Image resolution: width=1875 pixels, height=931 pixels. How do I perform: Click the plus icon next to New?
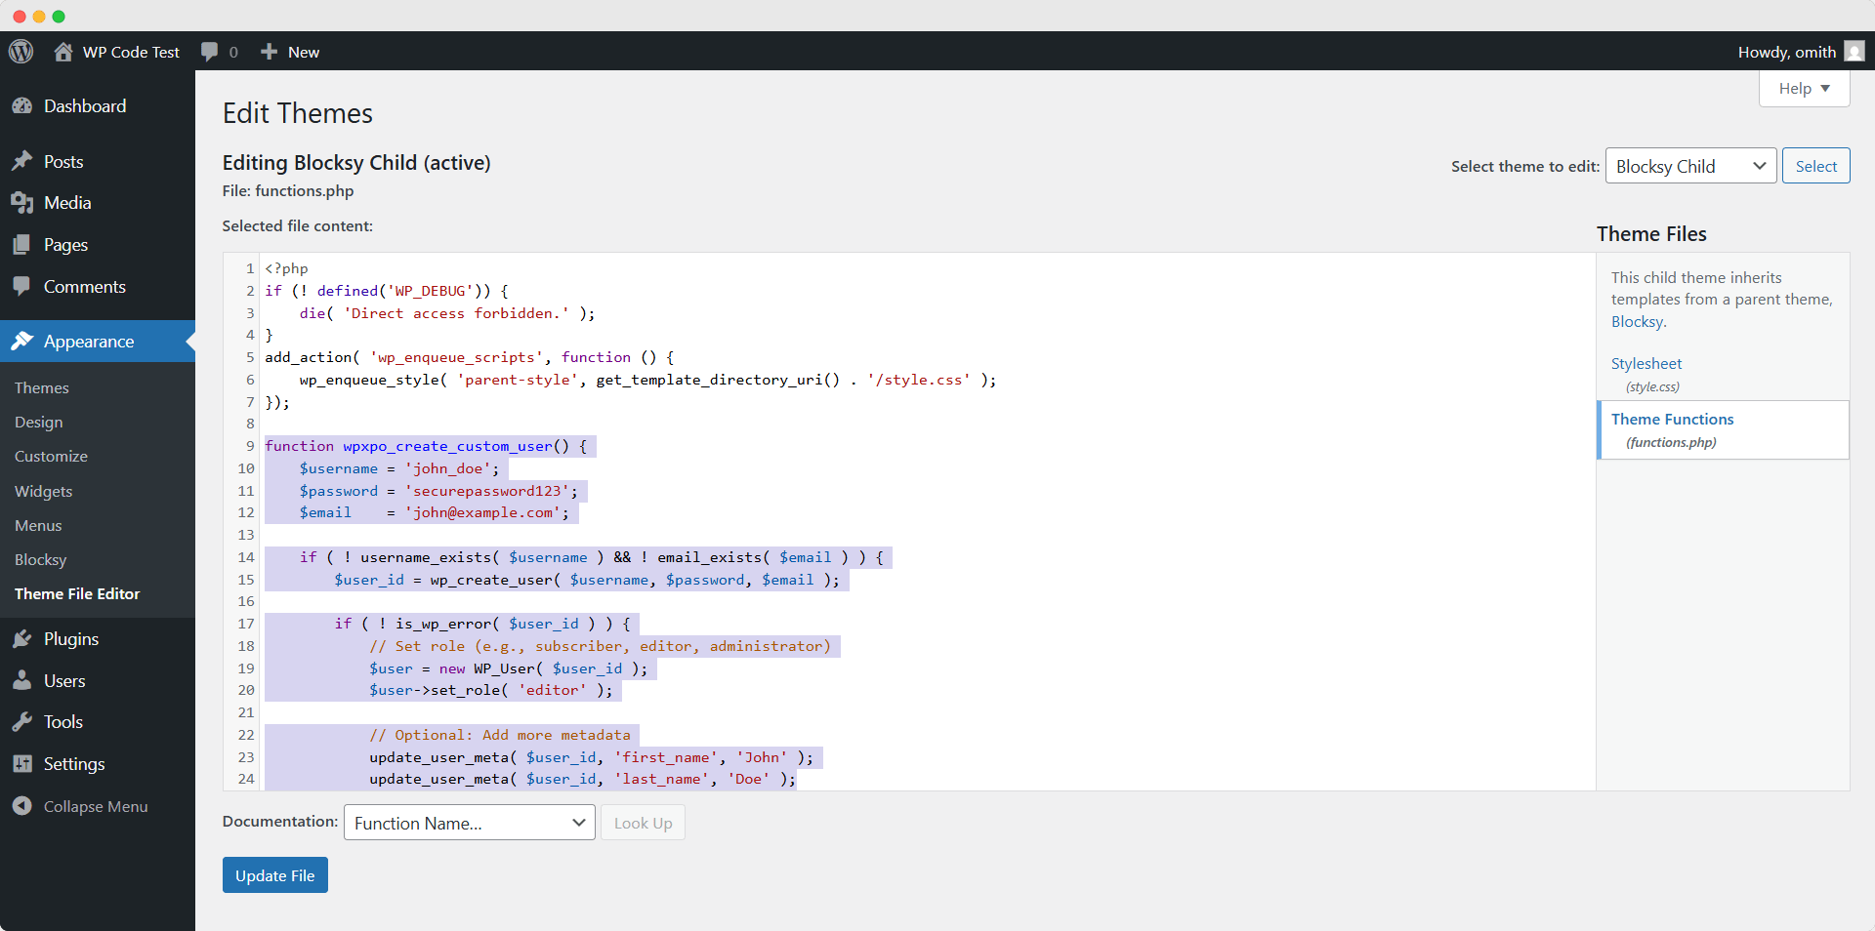tap(270, 52)
